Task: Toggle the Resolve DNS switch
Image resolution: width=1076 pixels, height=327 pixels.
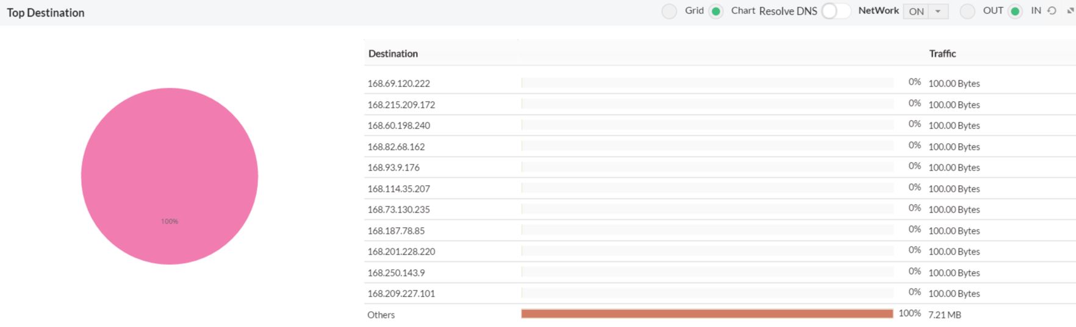Action: (835, 12)
